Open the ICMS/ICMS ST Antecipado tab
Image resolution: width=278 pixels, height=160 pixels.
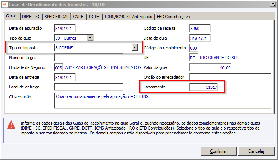point(128,17)
